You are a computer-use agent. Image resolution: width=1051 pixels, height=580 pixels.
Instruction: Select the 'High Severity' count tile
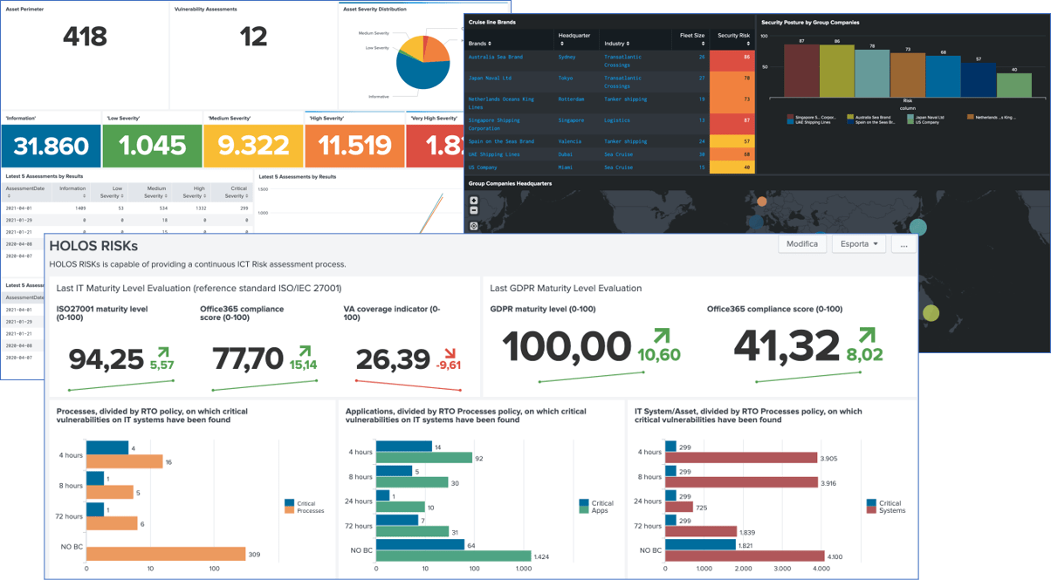(354, 146)
